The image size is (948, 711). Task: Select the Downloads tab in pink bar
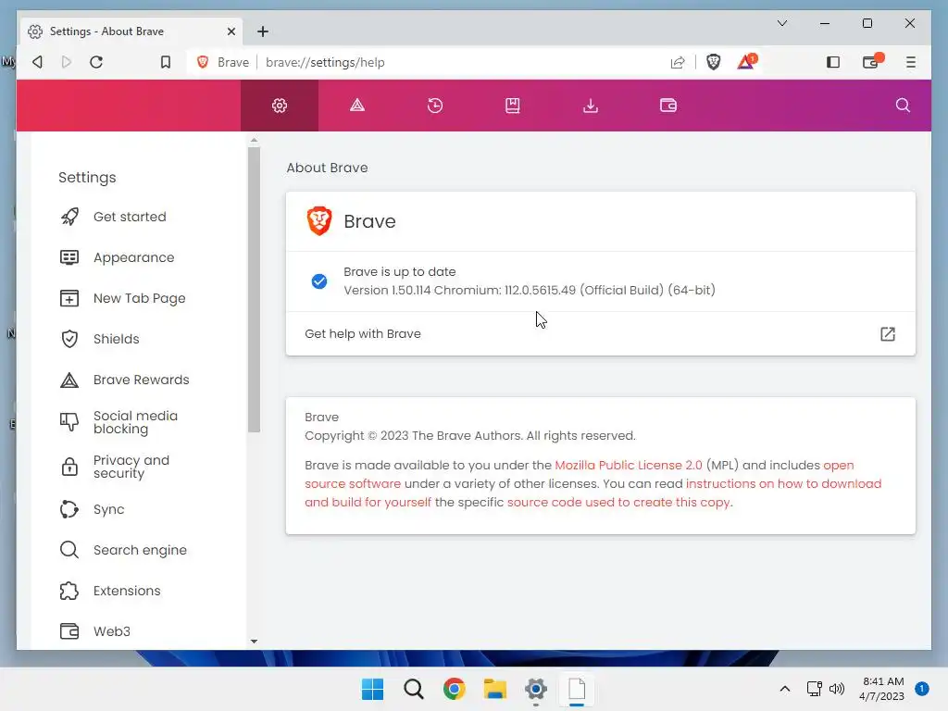591,106
